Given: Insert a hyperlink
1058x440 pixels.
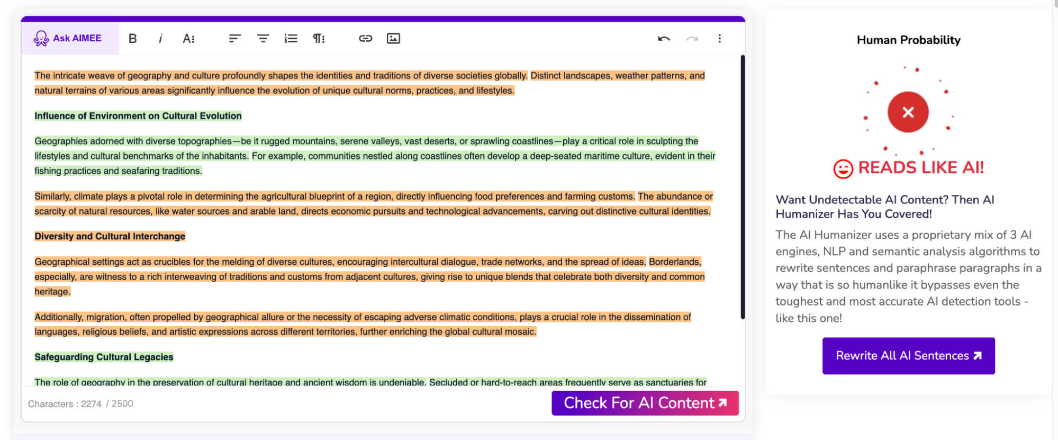Looking at the screenshot, I should (x=365, y=38).
